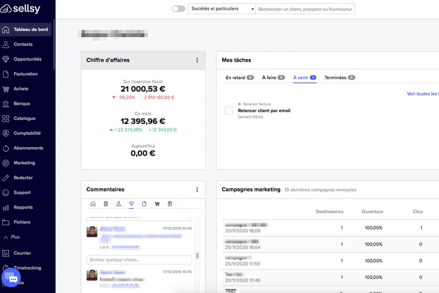Filter comments by clipboard icon

click(x=170, y=204)
